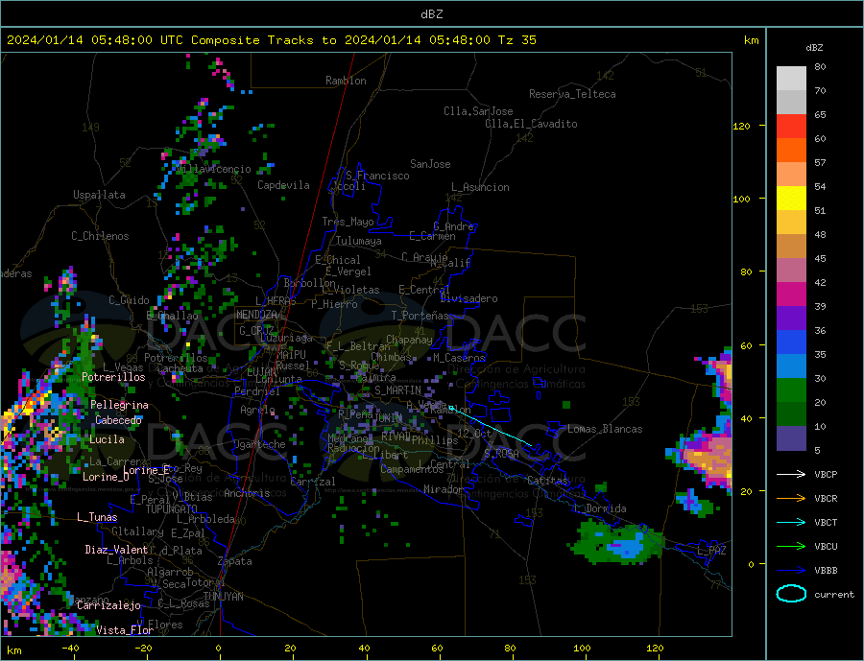Click the VBBB legend label

(x=826, y=570)
